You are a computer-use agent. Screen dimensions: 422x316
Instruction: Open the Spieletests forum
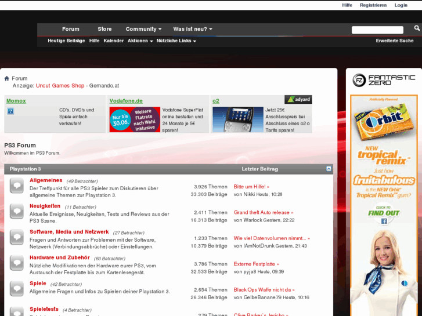pos(44,309)
